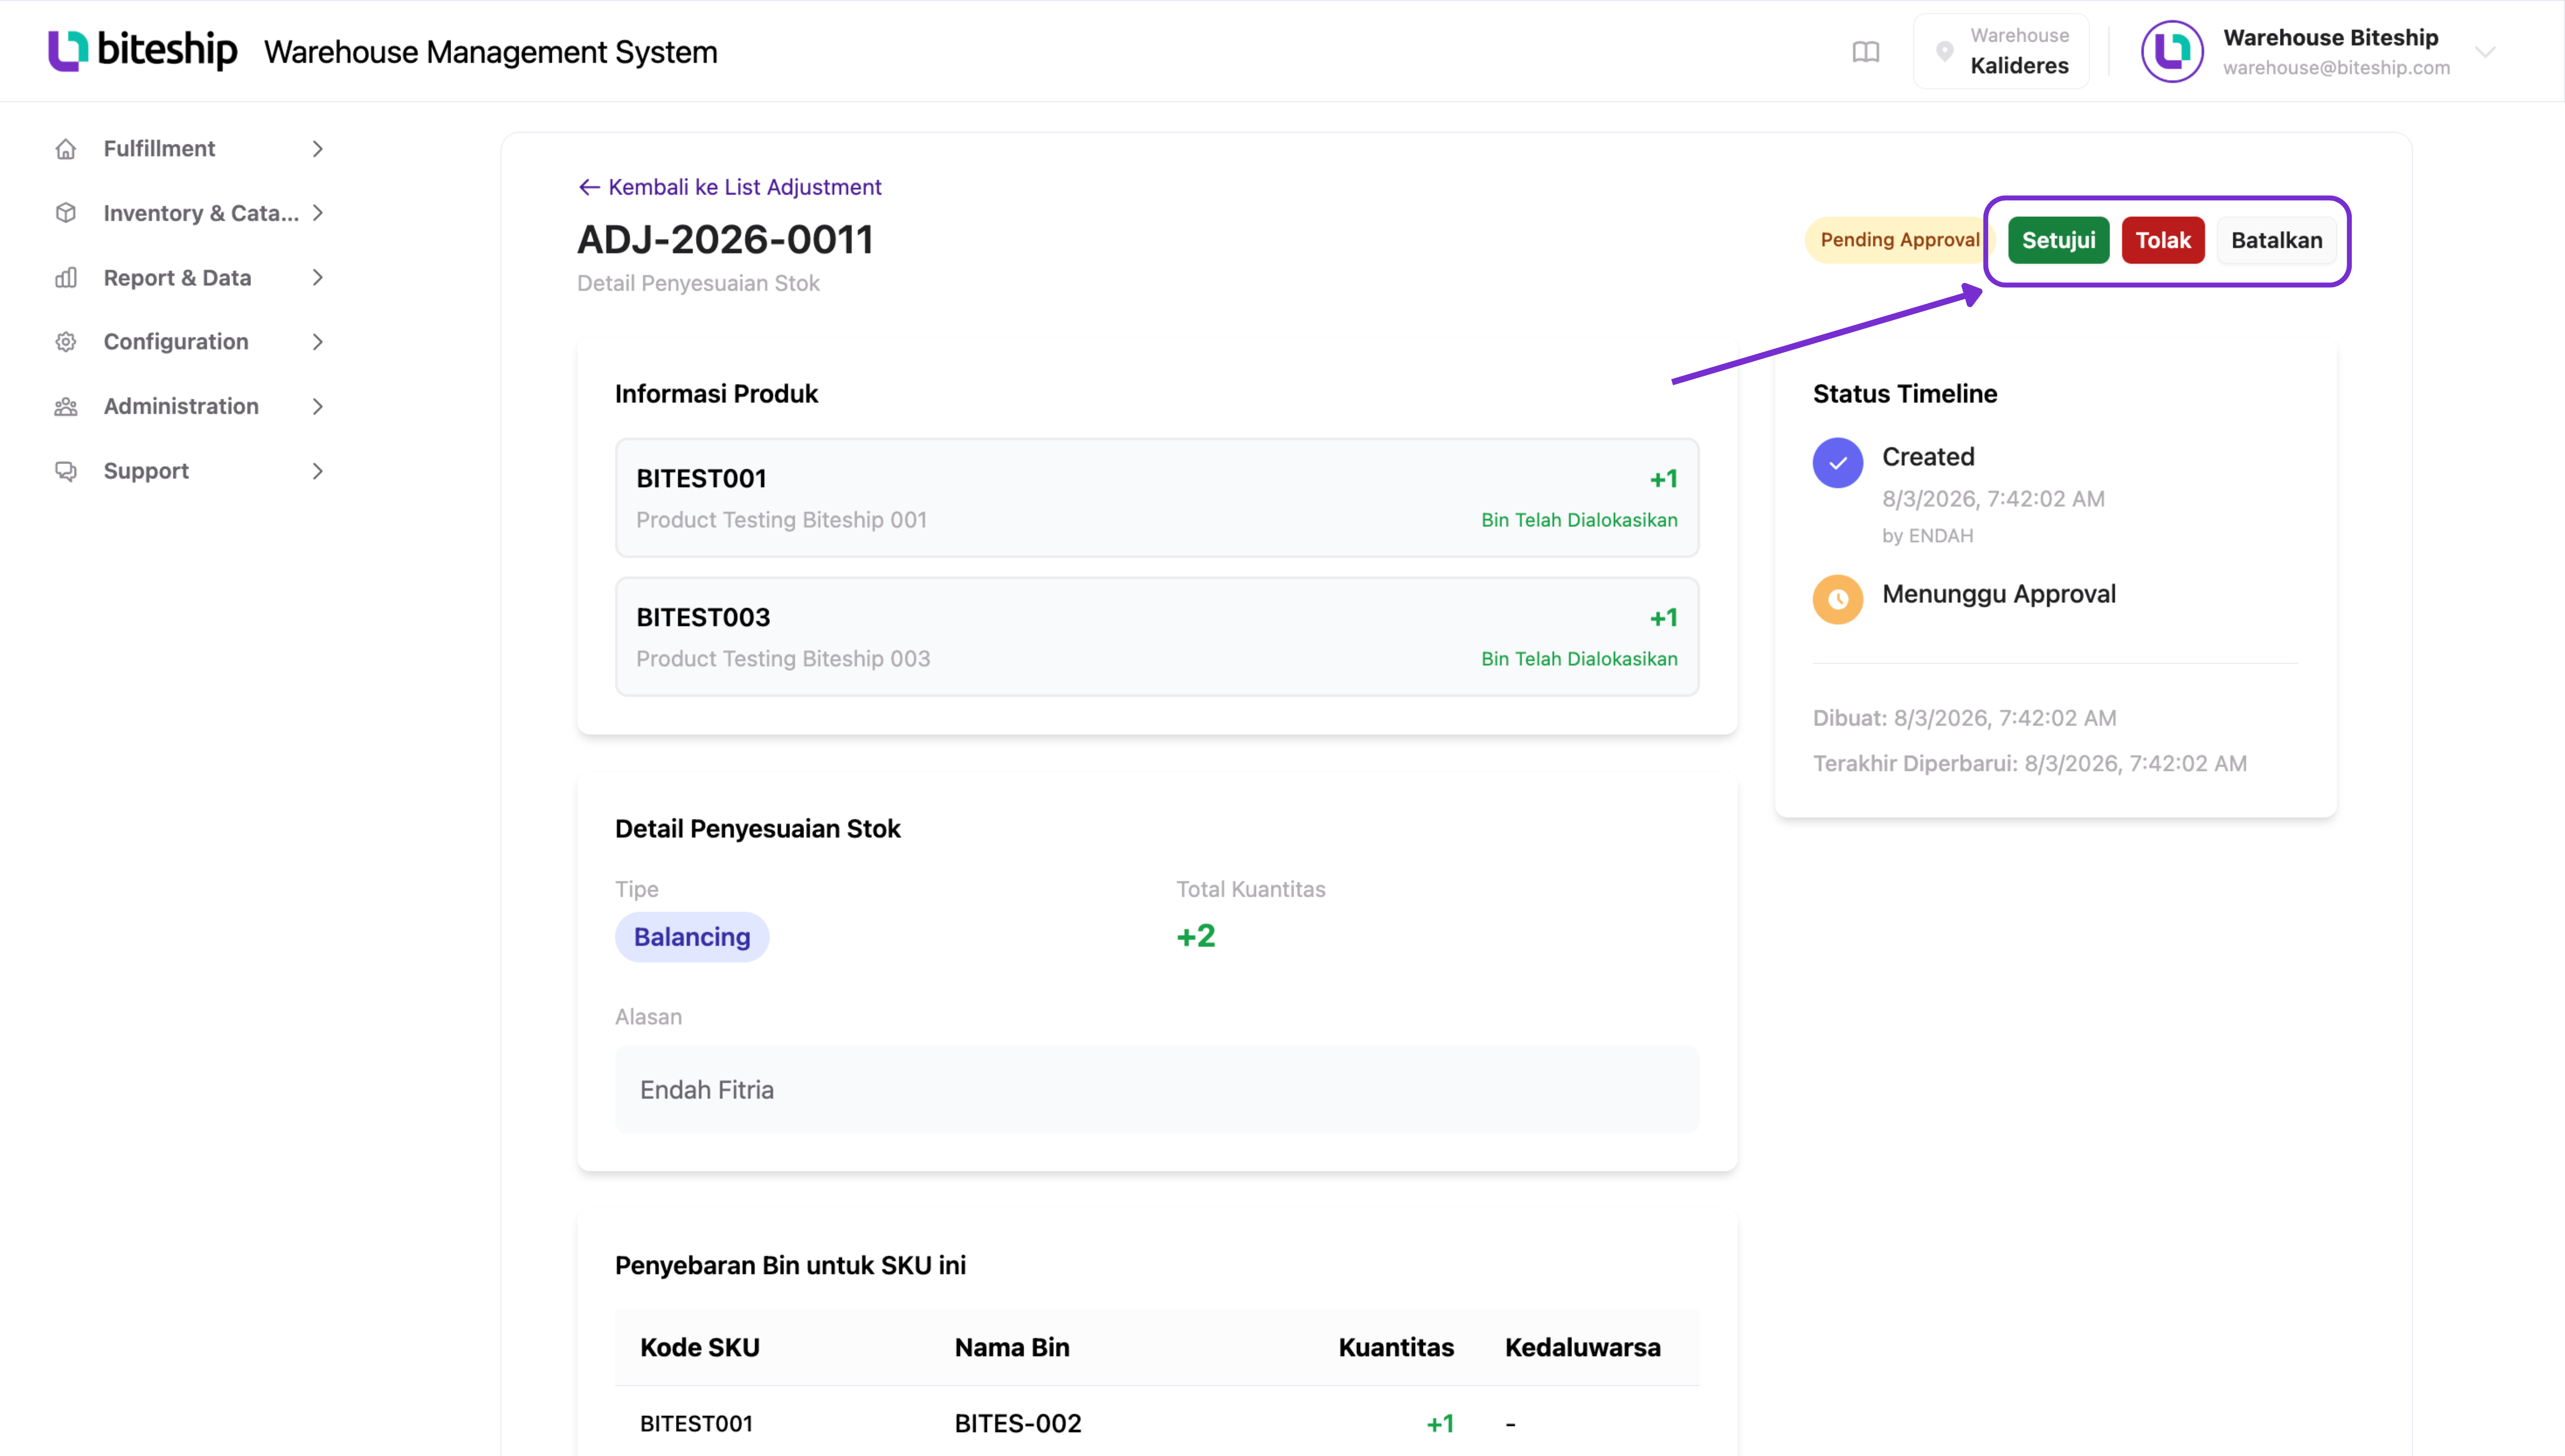
Task: Click the Total Kuantitas +2 value
Action: click(x=1196, y=936)
